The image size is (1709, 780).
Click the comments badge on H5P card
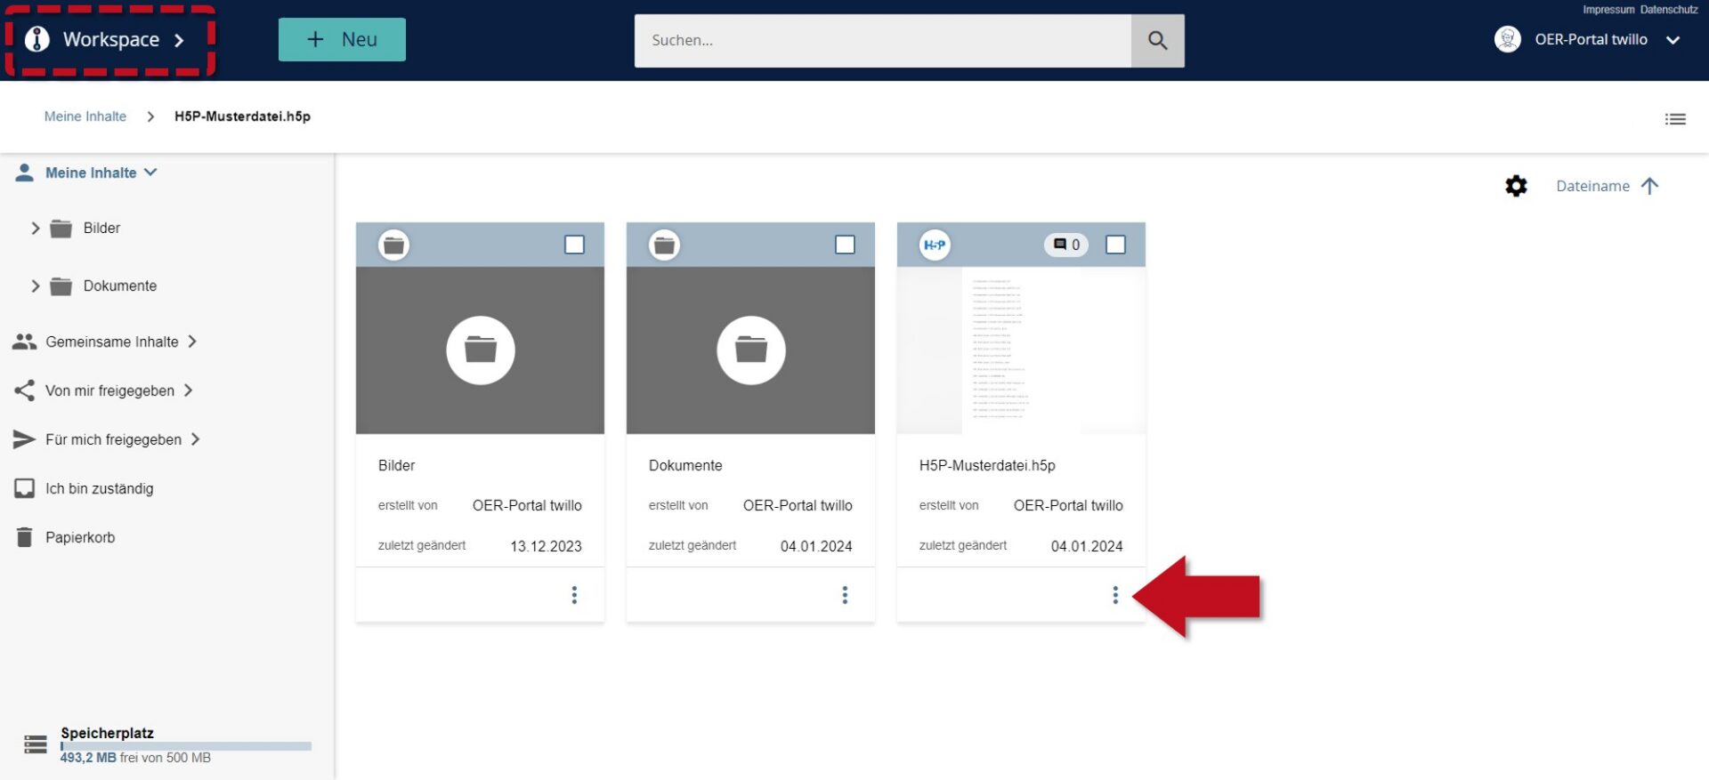pyautogui.click(x=1066, y=245)
